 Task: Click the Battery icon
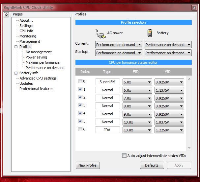(150, 33)
